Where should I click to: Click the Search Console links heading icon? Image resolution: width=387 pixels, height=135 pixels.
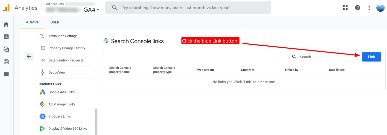106,41
